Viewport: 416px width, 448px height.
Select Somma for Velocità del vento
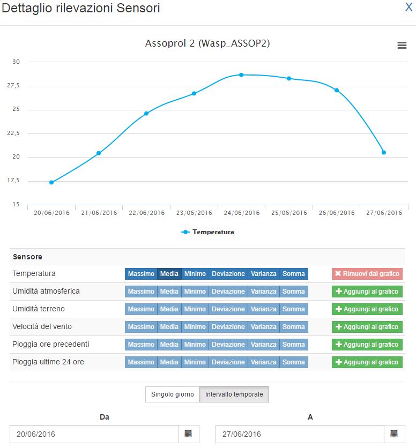click(294, 327)
